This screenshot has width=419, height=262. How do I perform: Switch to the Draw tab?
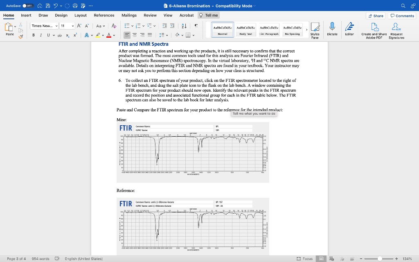(x=43, y=15)
